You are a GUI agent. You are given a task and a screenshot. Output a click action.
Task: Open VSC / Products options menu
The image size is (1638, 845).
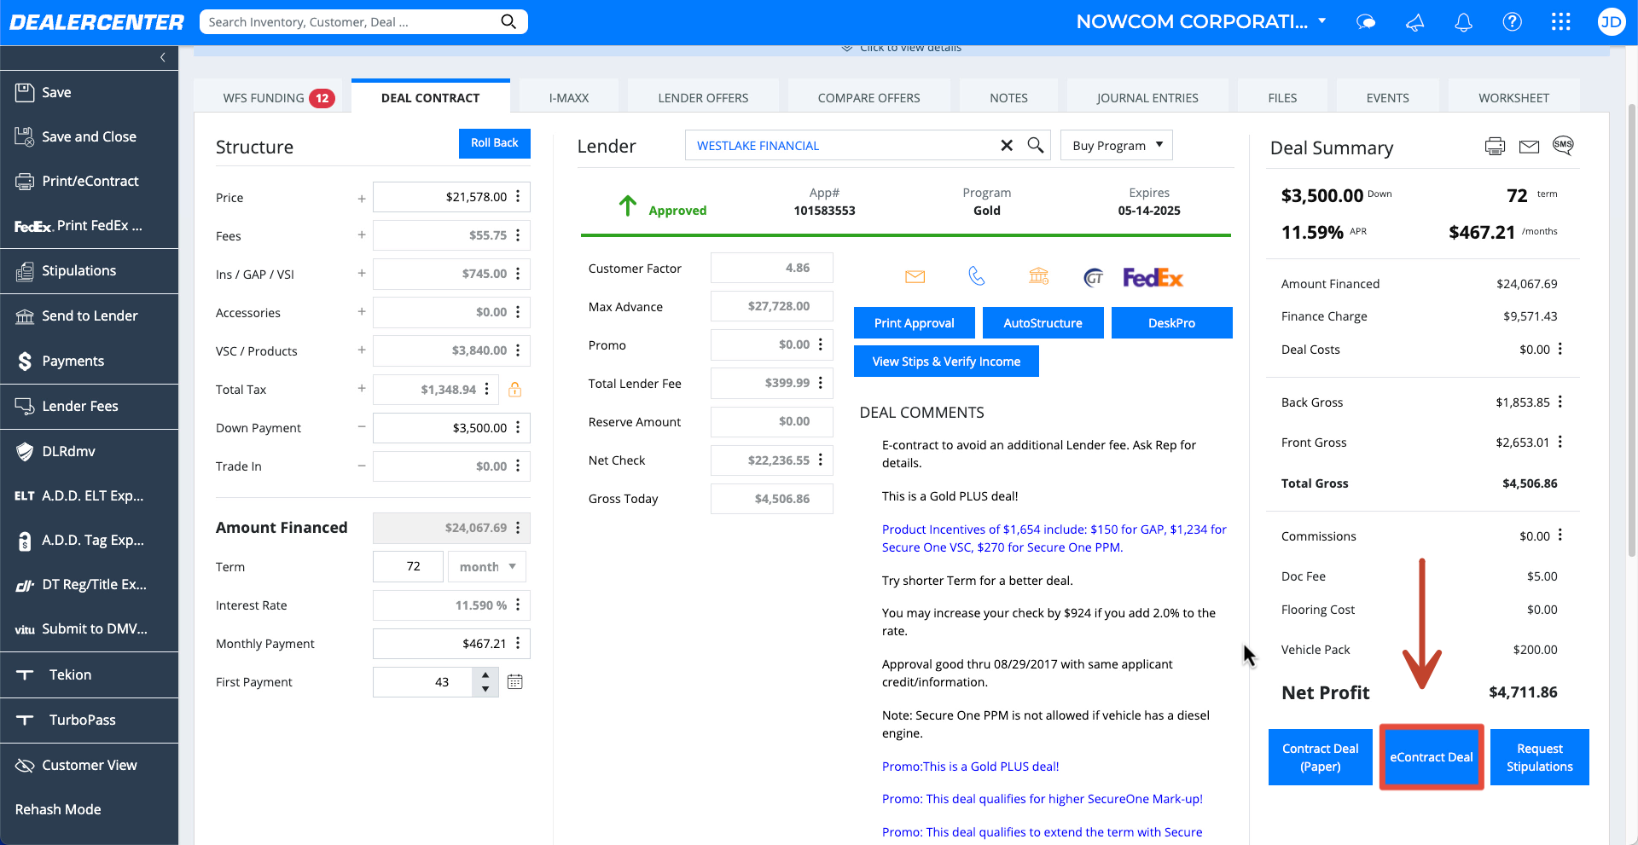click(x=518, y=350)
